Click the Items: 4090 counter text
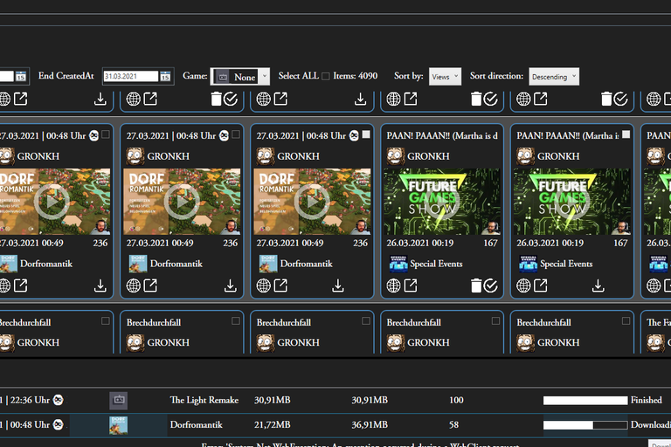The width and height of the screenshot is (671, 447). [x=356, y=76]
